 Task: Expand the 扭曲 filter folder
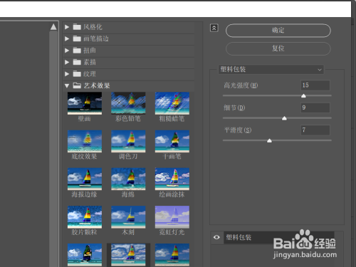(x=67, y=51)
